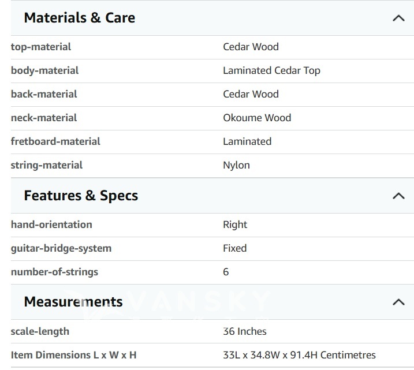Collapse Materials & Care section chevron

click(398, 18)
